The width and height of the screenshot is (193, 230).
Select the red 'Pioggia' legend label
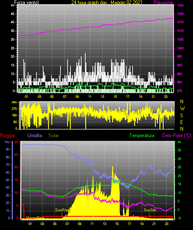coord(7,136)
